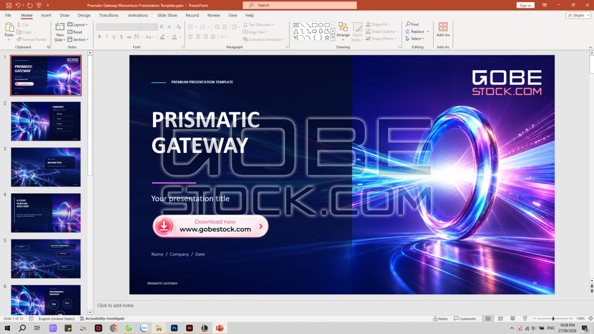
Task: Click the slide thumbnail panel scrollbar
Action: 90,115
